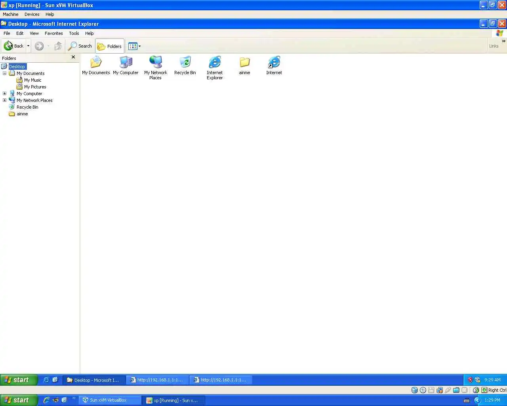Click VirtualBox floppy status icon
Screen dimensions: 507x406
tap(431, 390)
